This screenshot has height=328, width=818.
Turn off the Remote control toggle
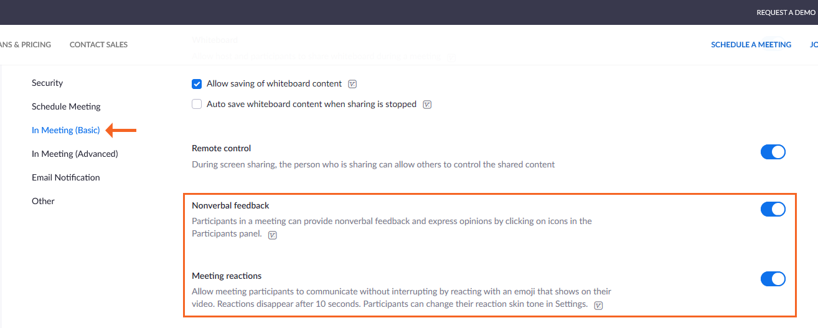click(773, 152)
